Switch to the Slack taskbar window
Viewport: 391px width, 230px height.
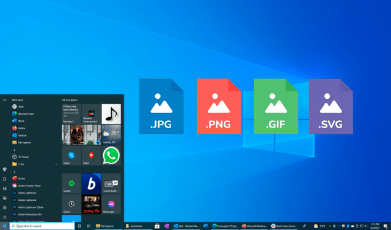(283, 226)
